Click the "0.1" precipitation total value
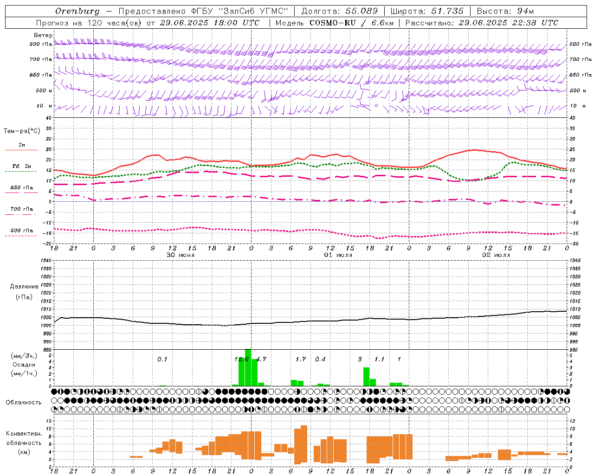This screenshot has height=475, width=594. click(x=162, y=359)
